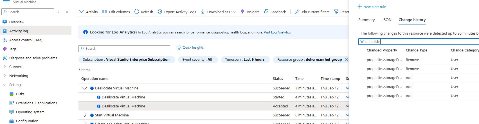Screen dimensions: 479x124
Task: Click the Feedback icon
Action: pyautogui.click(x=266, y=12)
